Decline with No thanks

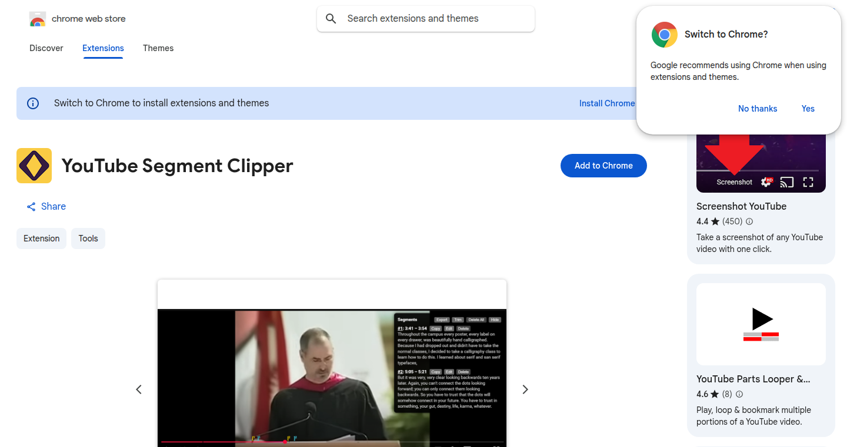758,109
